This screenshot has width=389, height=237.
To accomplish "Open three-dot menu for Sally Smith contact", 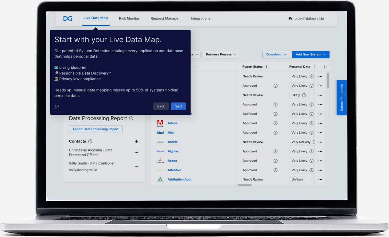I will 136,167.
